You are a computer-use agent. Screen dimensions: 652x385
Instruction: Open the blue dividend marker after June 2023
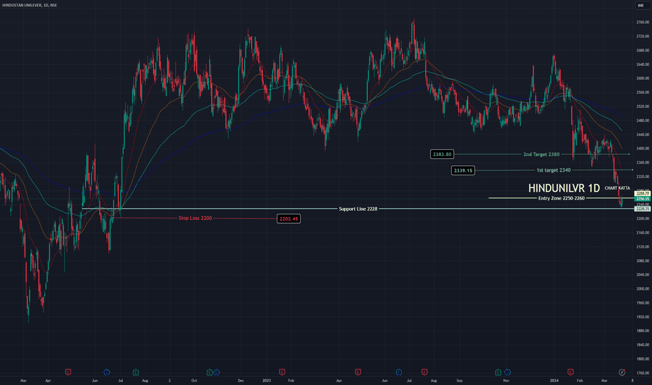399,372
